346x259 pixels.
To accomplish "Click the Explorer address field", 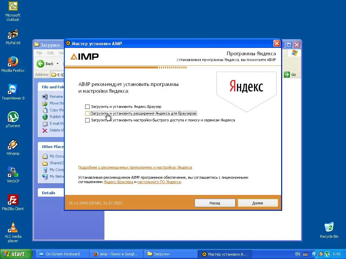I will click(57, 75).
